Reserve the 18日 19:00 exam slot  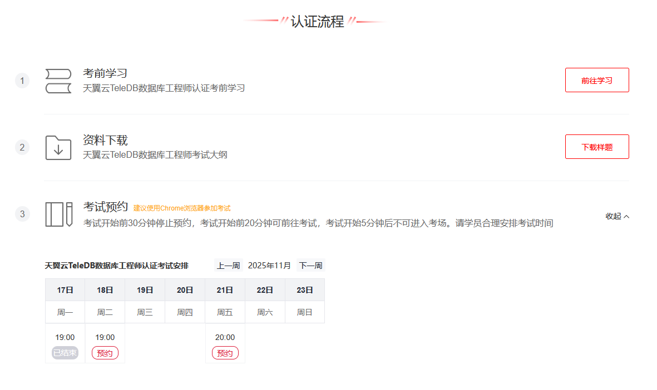pos(105,353)
